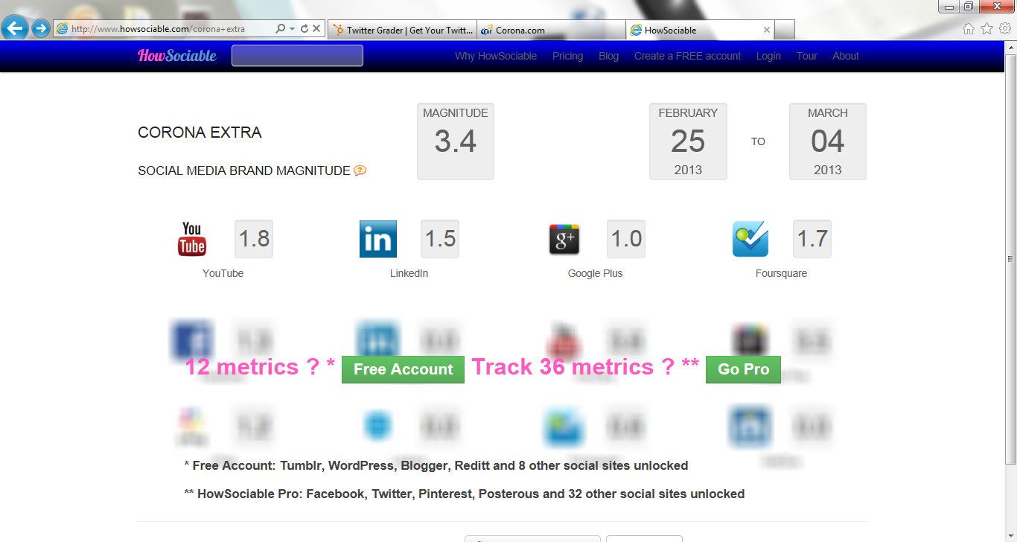Click the Magnitude 3.4 box

click(456, 141)
